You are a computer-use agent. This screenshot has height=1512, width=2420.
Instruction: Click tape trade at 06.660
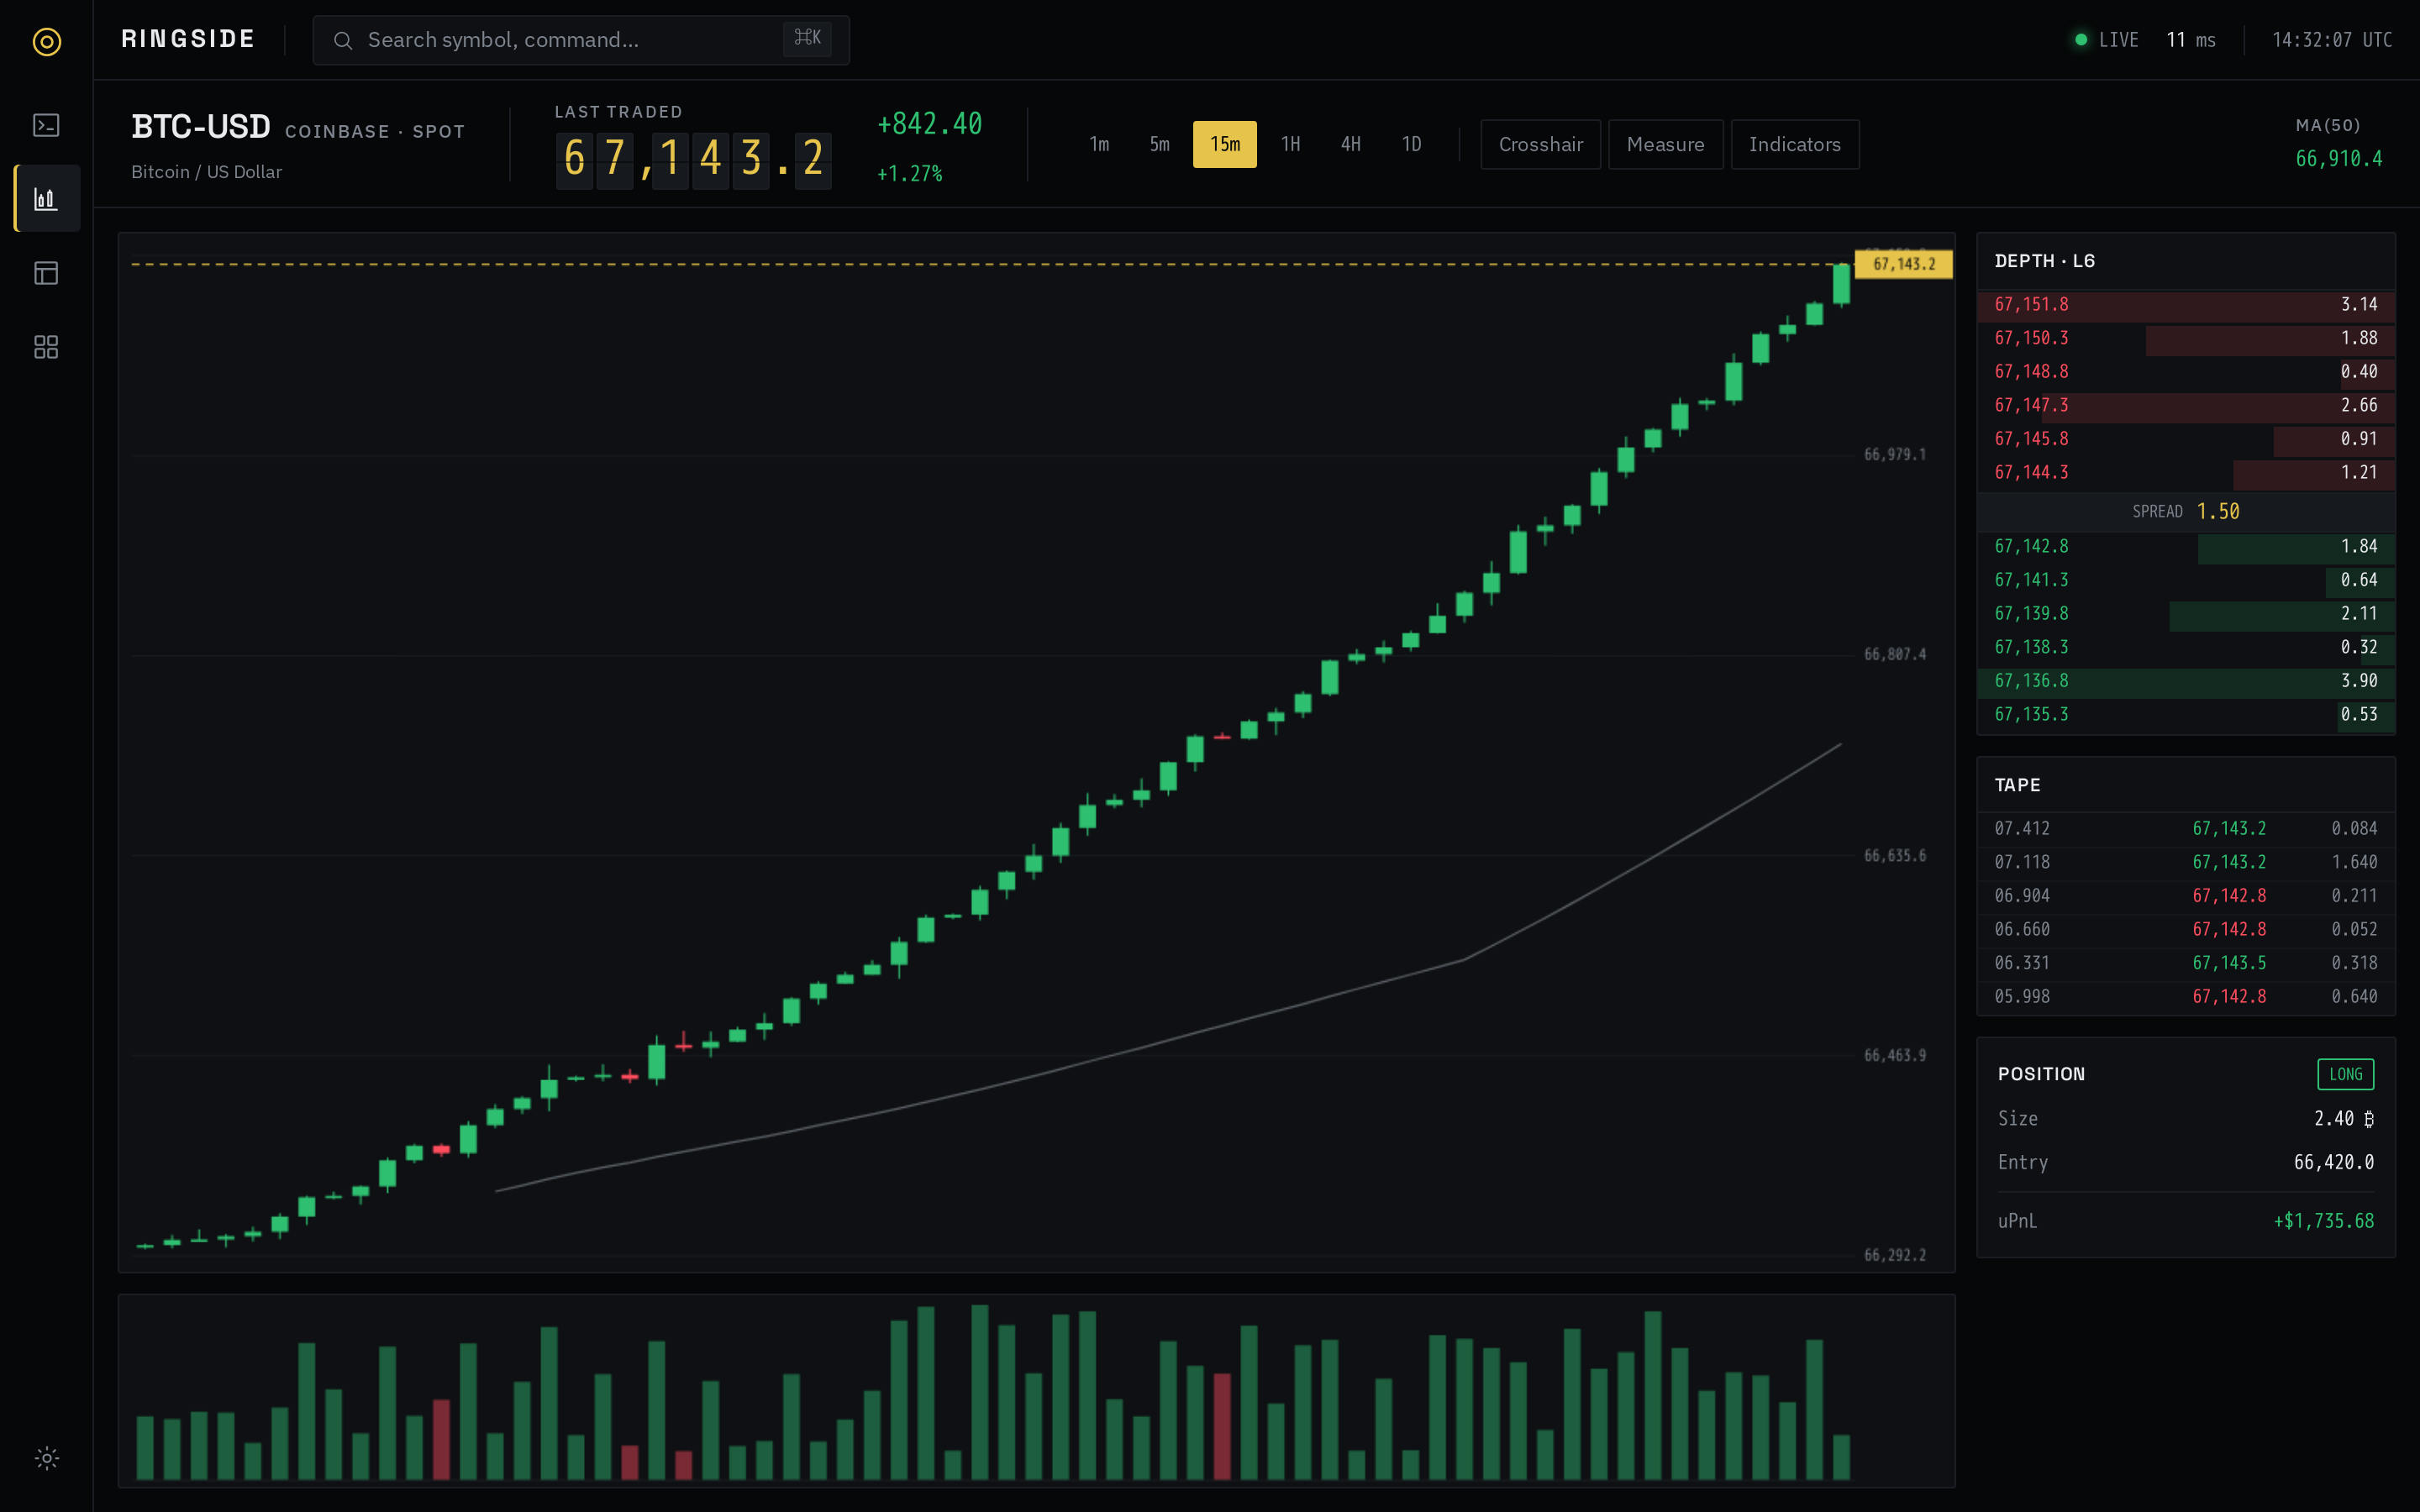tap(2186, 930)
